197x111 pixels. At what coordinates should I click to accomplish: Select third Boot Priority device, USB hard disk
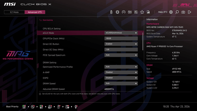[x=41, y=107]
